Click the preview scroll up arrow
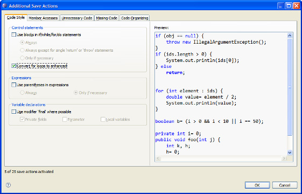This screenshot has height=194, width=302. 290,35
